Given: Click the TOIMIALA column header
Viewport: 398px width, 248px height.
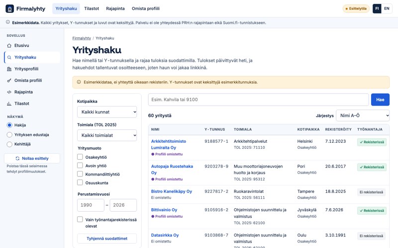Looking at the screenshot, I should coord(243,129).
